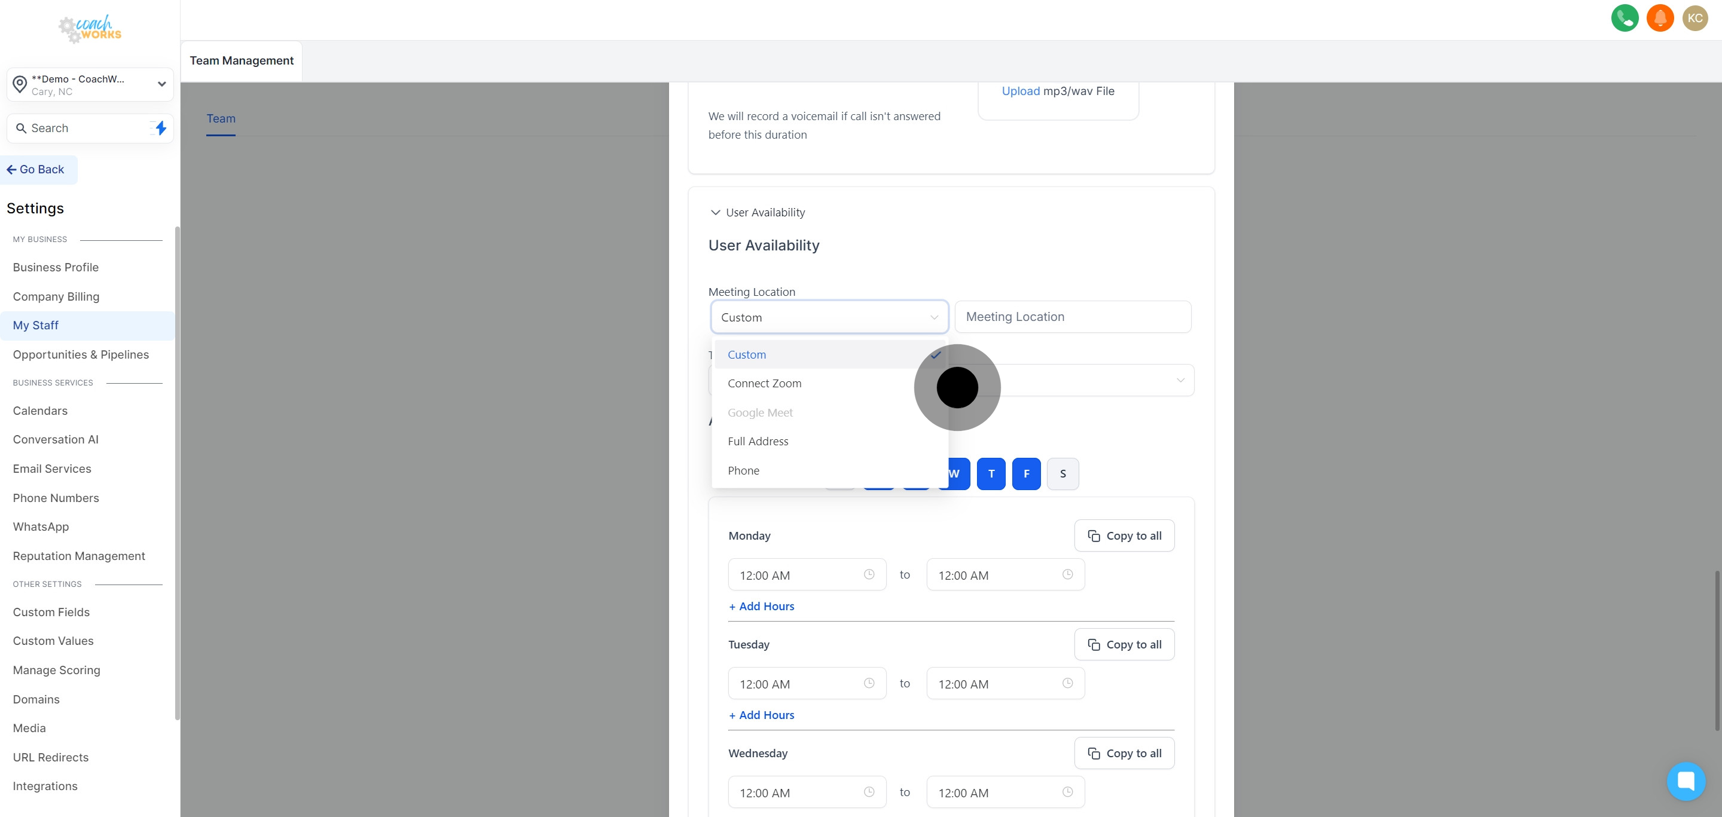
Task: Expand the account switcher for Demo - CoachWorks
Action: 160,84
